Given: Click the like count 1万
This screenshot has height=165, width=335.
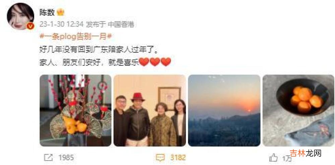Looking at the screenshot, I should coord(287,159).
